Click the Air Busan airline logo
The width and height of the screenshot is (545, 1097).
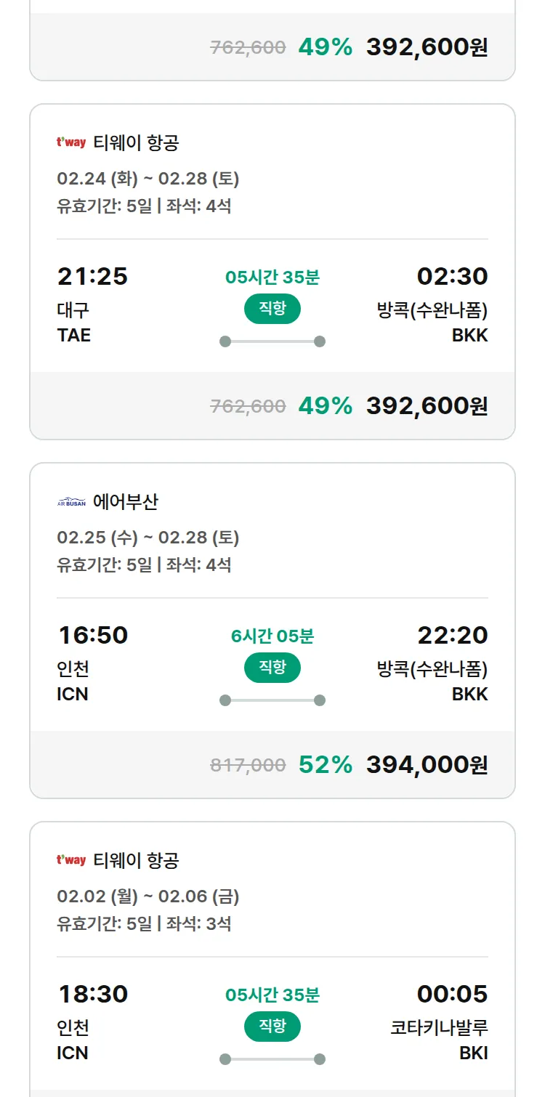click(x=71, y=502)
